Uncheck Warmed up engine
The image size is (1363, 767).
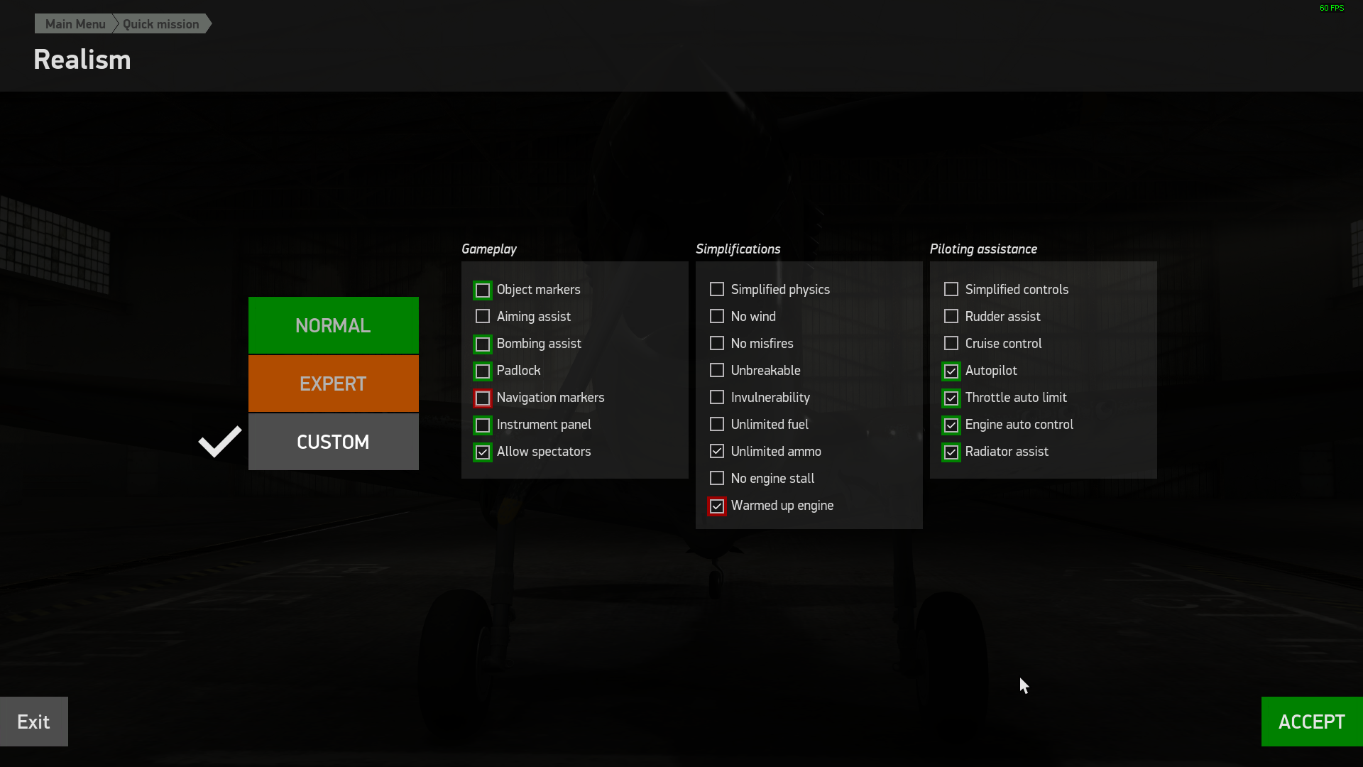pyautogui.click(x=717, y=506)
